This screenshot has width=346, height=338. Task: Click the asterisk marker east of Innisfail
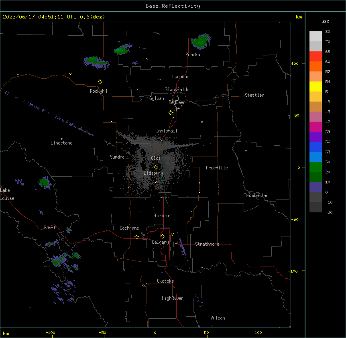201,122
